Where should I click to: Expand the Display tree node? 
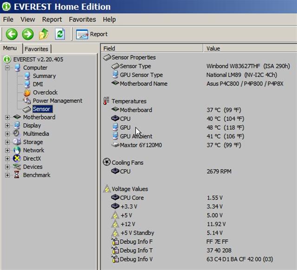tap(7, 126)
